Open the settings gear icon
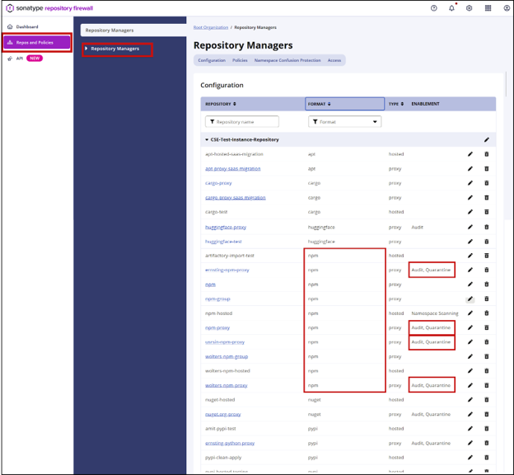Screen dimensions: 514x475 pos(470,8)
